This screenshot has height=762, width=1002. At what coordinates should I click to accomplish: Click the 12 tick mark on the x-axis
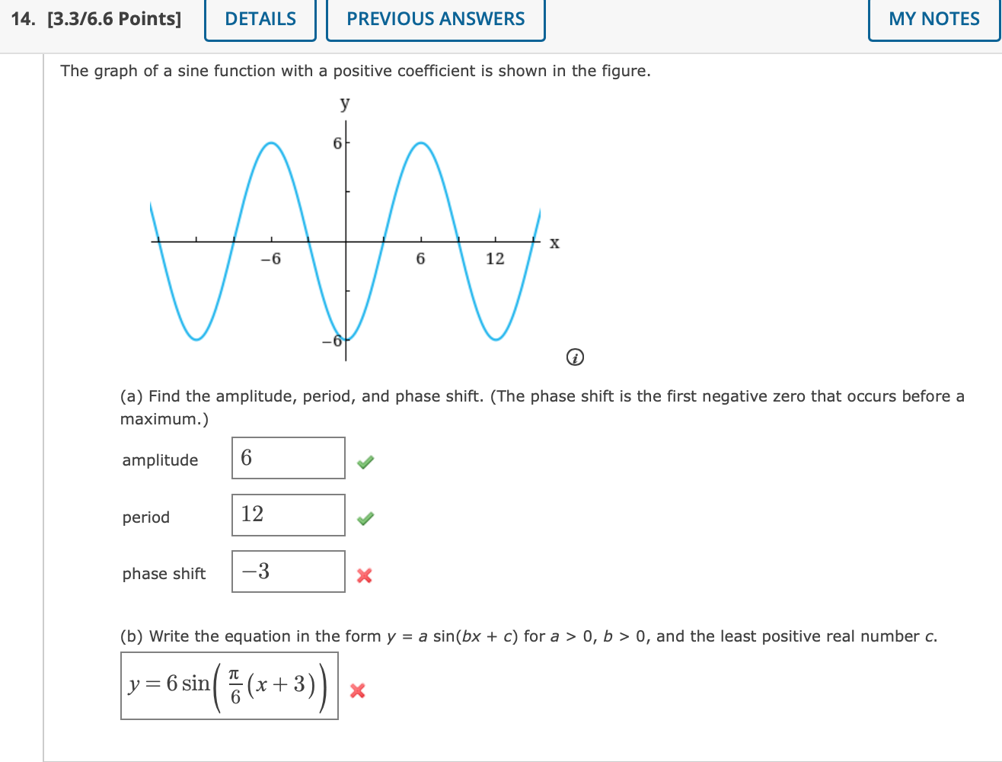tap(495, 259)
